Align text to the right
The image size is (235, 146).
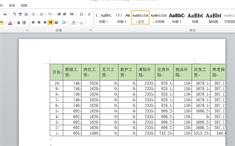[45, 22]
